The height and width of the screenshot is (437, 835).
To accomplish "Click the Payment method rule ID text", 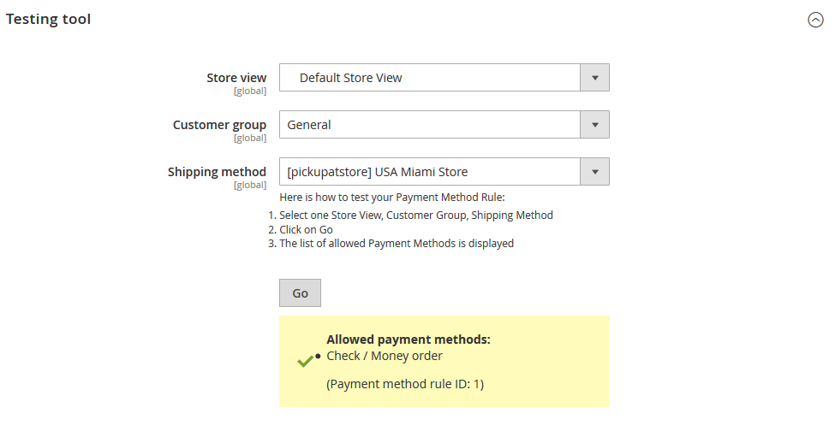I will [x=405, y=385].
